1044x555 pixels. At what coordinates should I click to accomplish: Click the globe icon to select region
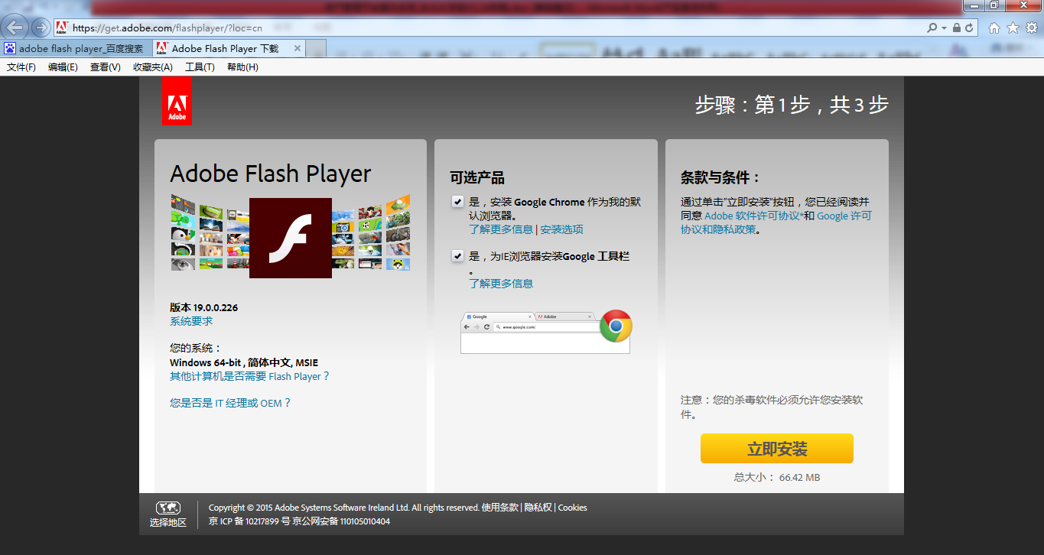[x=167, y=508]
